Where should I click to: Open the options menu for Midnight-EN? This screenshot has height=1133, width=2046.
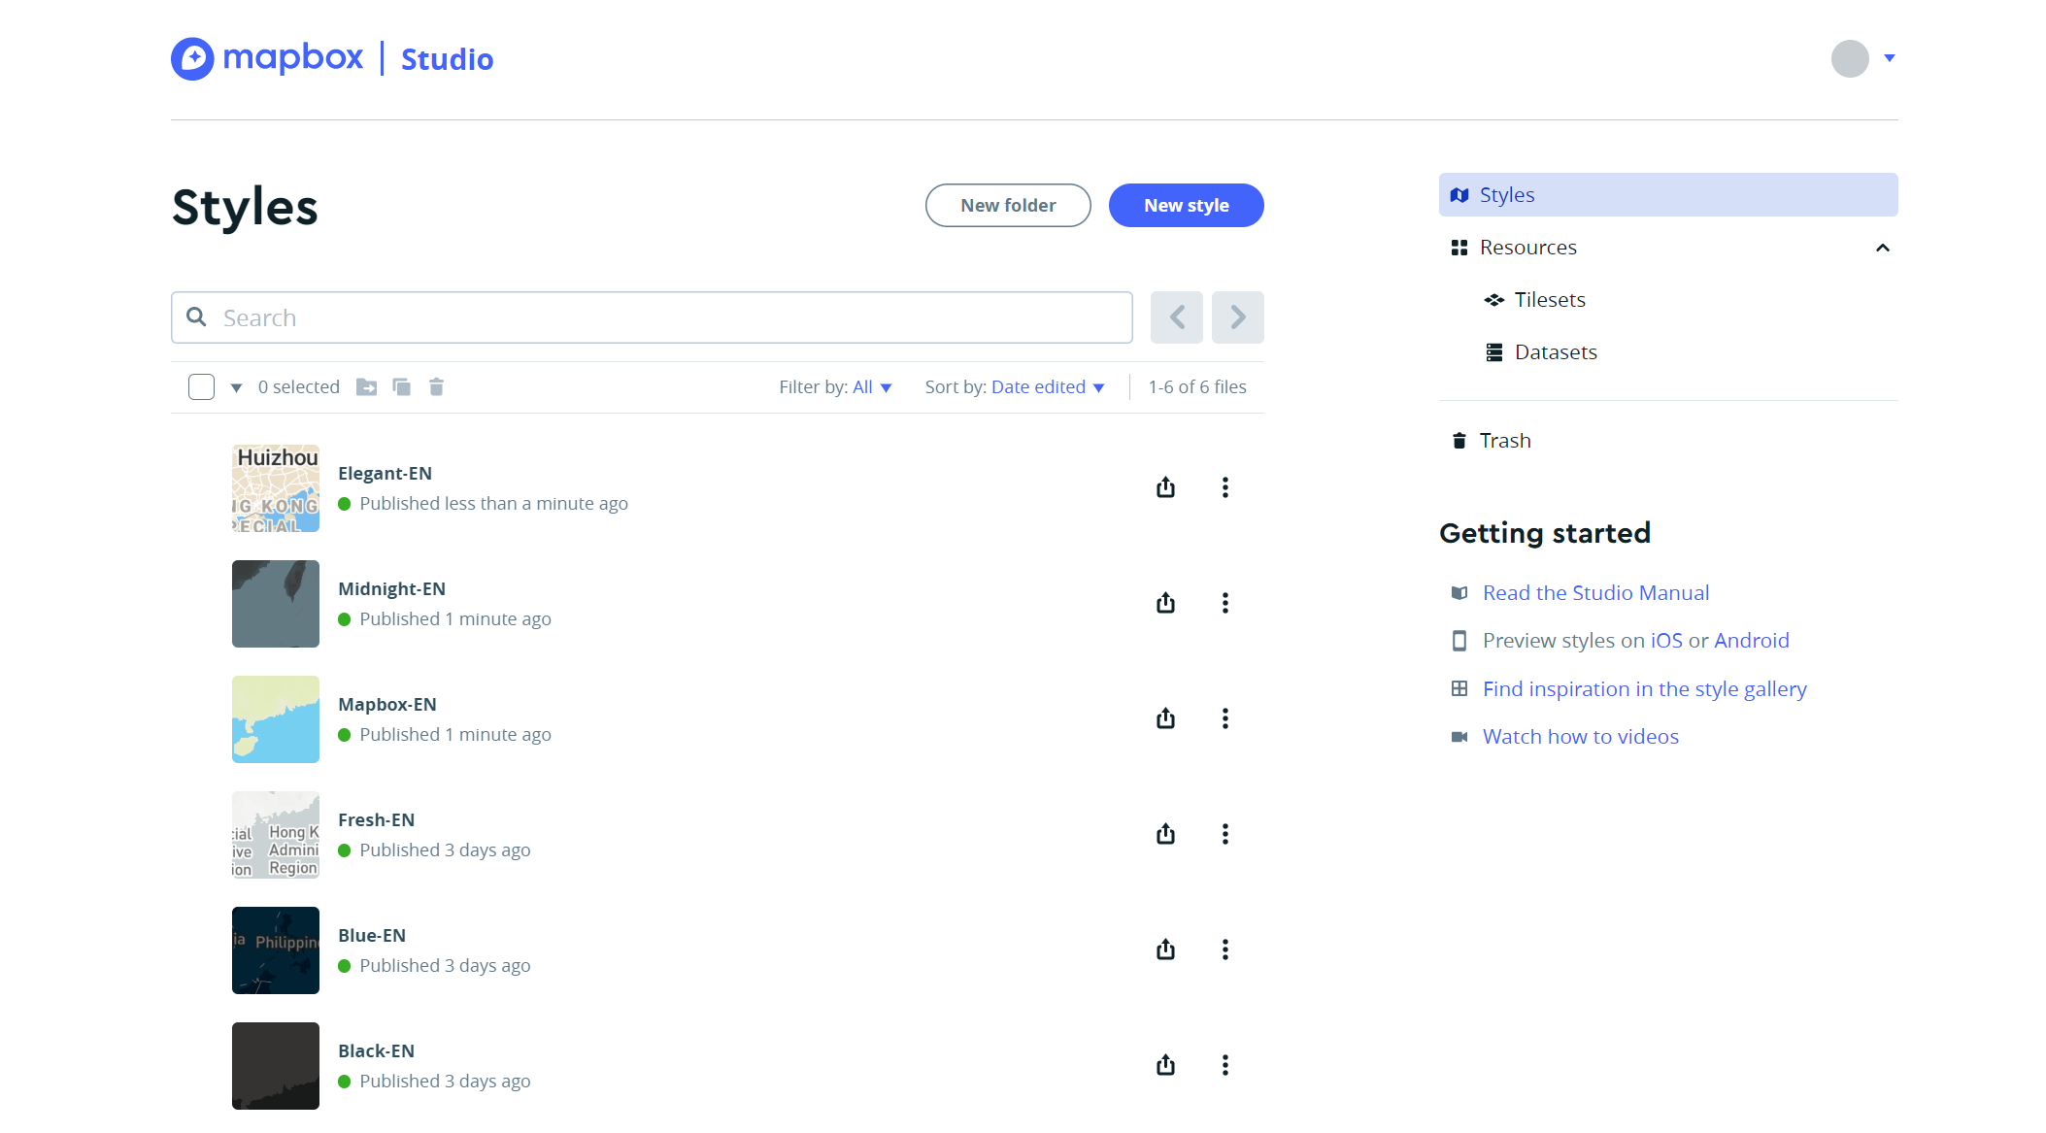pos(1225,603)
